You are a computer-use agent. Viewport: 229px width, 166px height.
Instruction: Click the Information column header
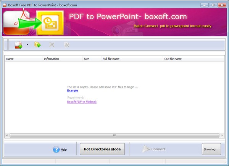[x=62, y=59]
